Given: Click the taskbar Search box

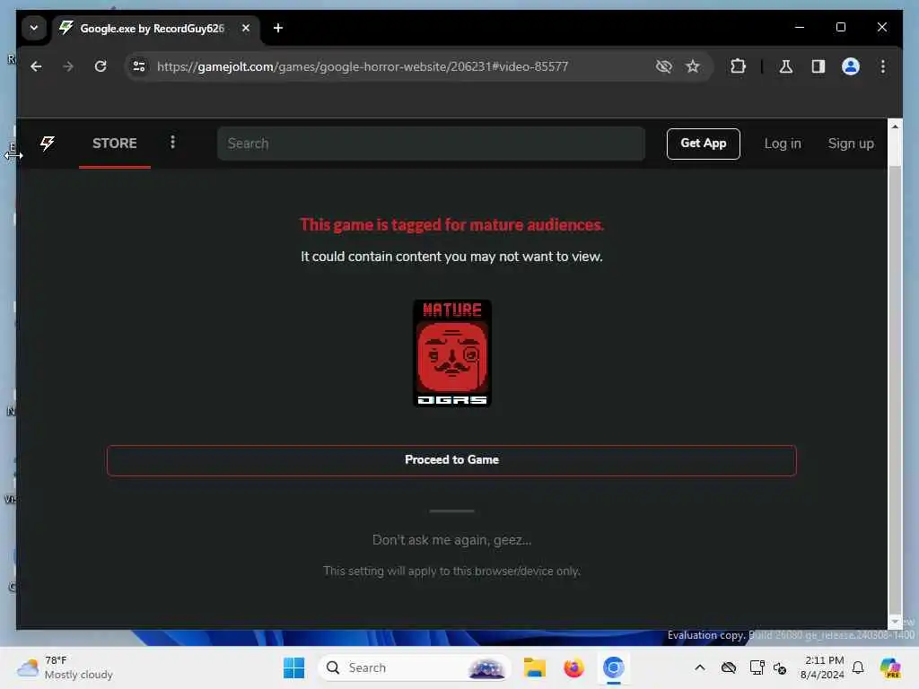Looking at the screenshot, I should [415, 667].
